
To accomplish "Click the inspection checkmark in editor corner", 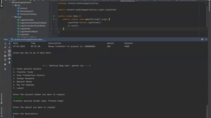I will click(x=206, y=4).
